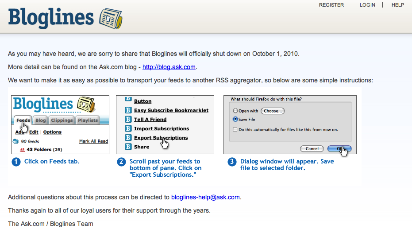The width and height of the screenshot is (412, 233).
Task: Click the Bloglines newspaper logo icon in header
Action: click(x=111, y=19)
